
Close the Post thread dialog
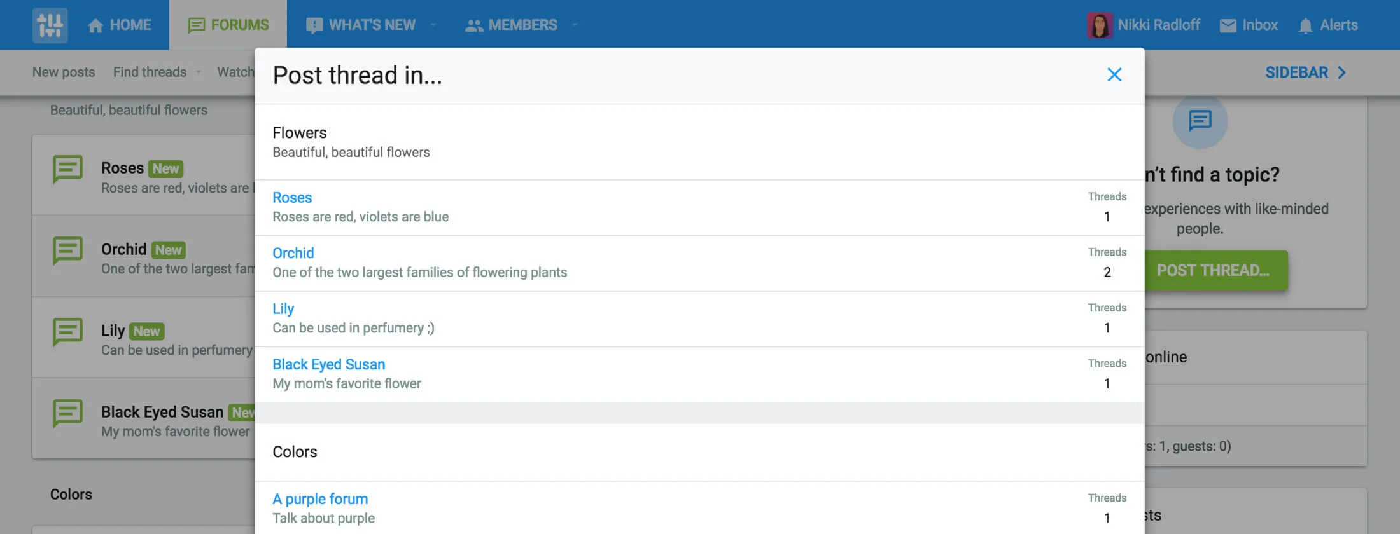(x=1114, y=75)
